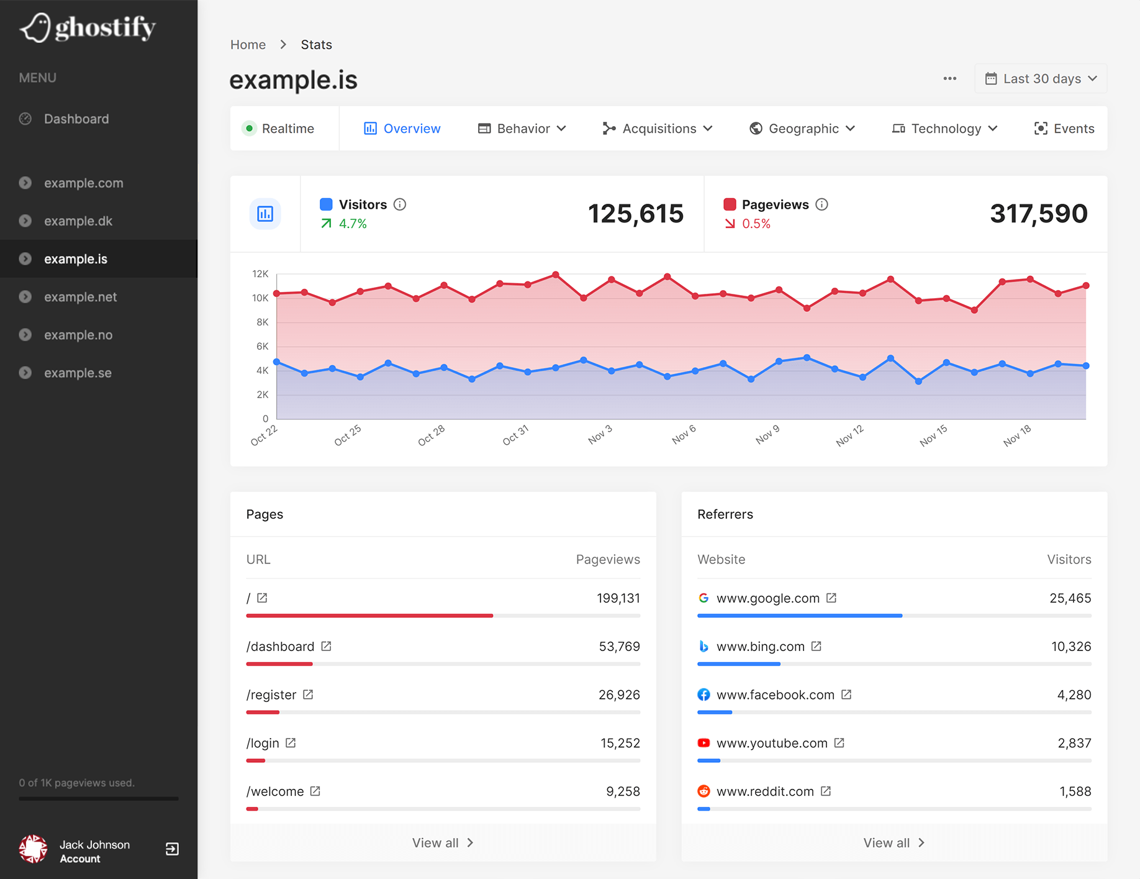Toggle the Pageviews series red legend square
The height and width of the screenshot is (879, 1140).
click(730, 204)
